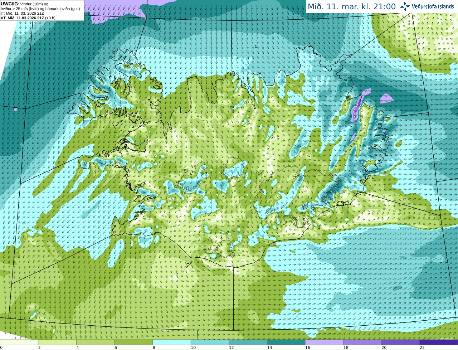This screenshot has height=350, width=458.
Task: Click the scale label '10'
Action: tap(193, 347)
